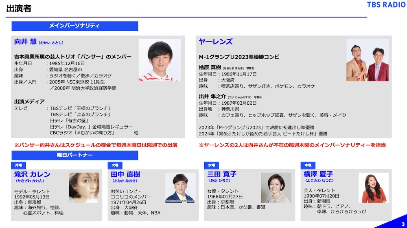Screen dimensions: 407x228
Task: Click the 向井 慧 name heading
Action: click(25, 42)
